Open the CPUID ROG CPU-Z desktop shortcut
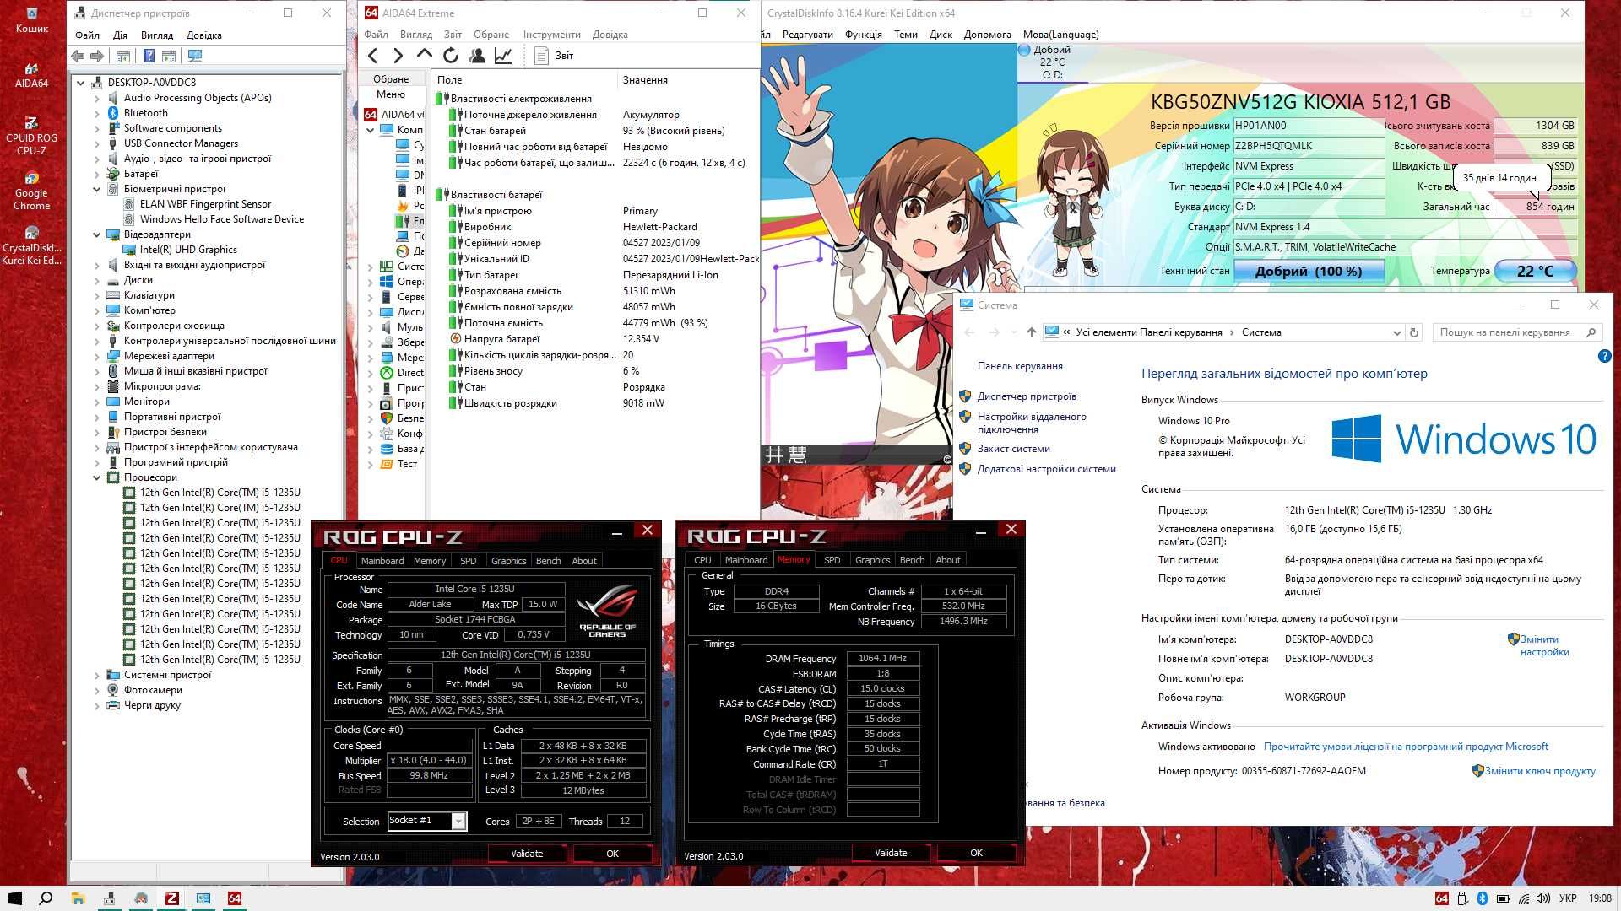The width and height of the screenshot is (1621, 911). click(x=32, y=136)
